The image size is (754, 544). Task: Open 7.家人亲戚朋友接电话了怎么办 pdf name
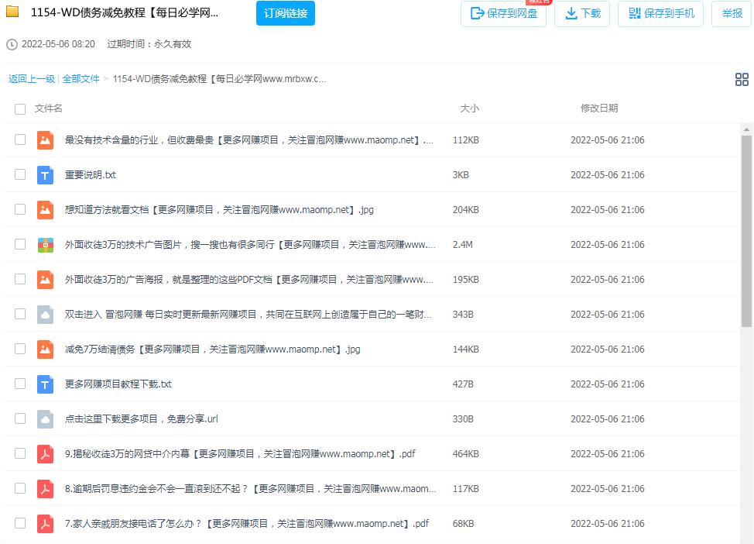click(247, 524)
